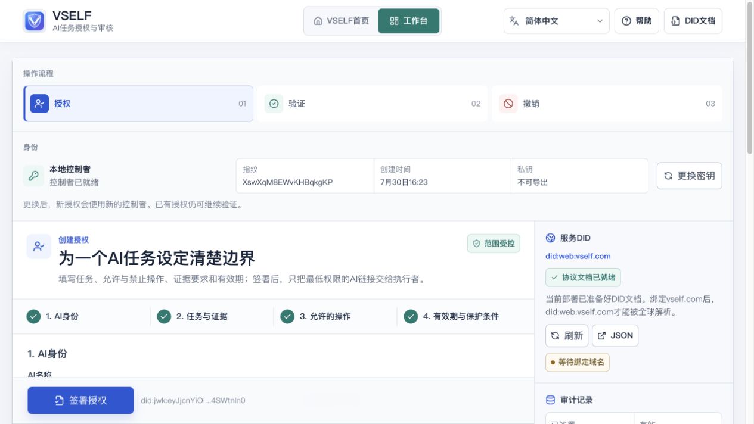Click the checkmark icon for 3. 允许的操作
This screenshot has height=424, width=754.
pos(287,316)
